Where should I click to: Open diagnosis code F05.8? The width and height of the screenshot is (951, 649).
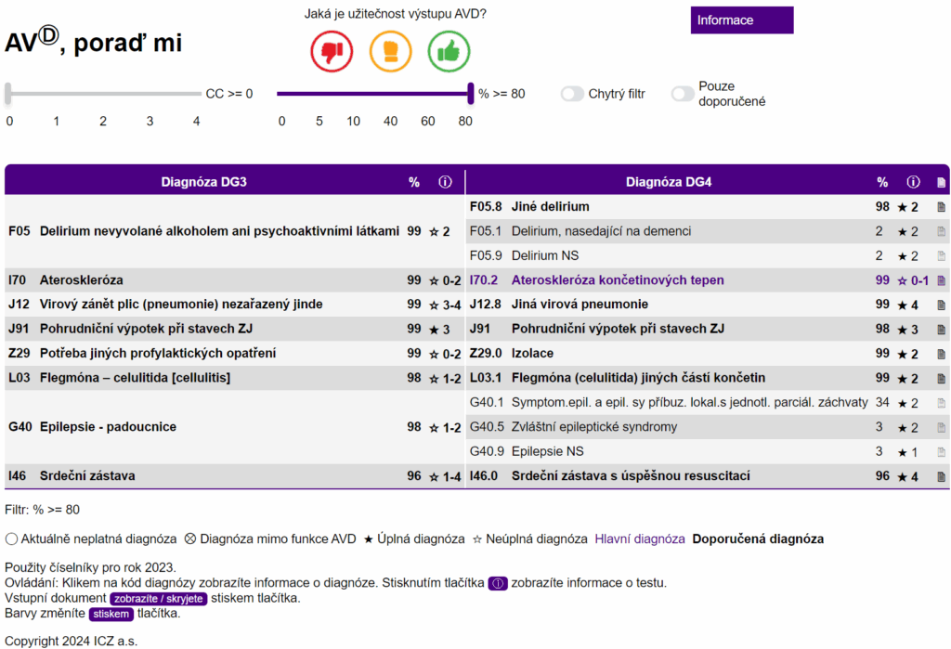(x=486, y=207)
